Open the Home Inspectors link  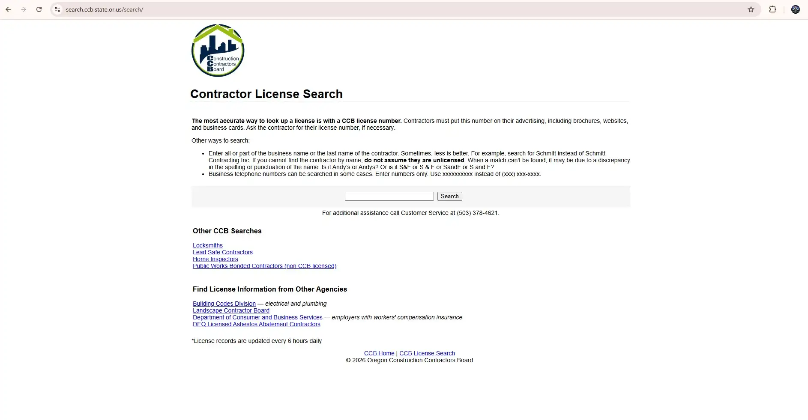[x=215, y=259]
